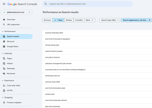This screenshot has height=108, width=152.
Task: Click query 'utilization management jobs remote'
Action: [x=58, y=63]
